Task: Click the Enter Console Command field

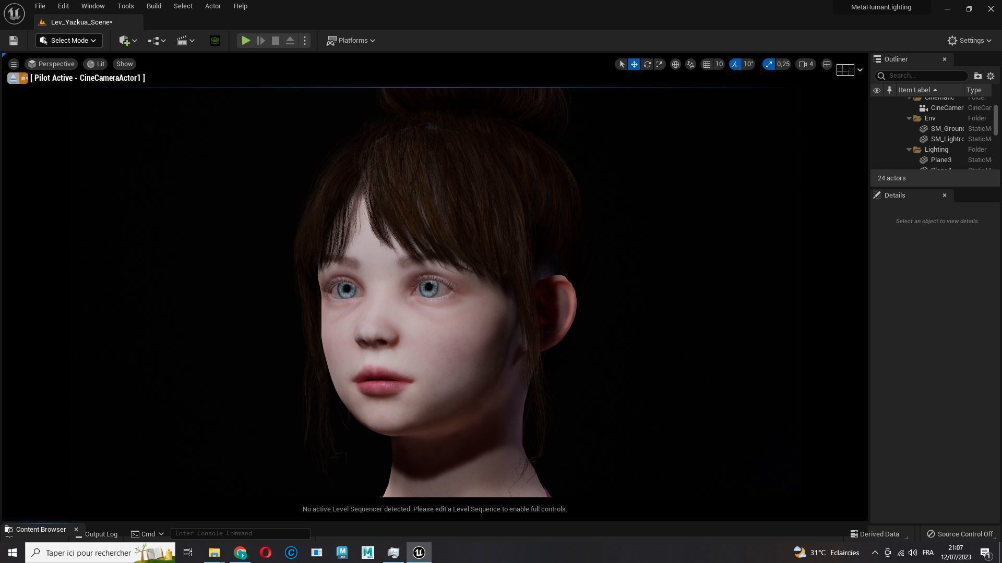Action: tap(241, 534)
